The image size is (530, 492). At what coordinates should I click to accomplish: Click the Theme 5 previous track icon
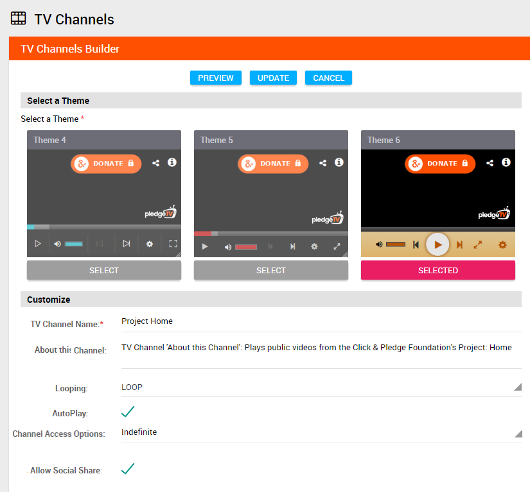[270, 247]
